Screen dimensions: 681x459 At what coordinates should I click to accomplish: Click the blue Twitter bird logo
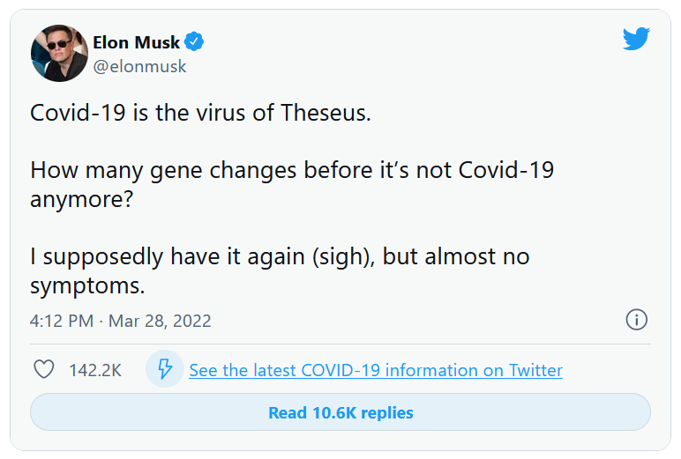click(636, 39)
